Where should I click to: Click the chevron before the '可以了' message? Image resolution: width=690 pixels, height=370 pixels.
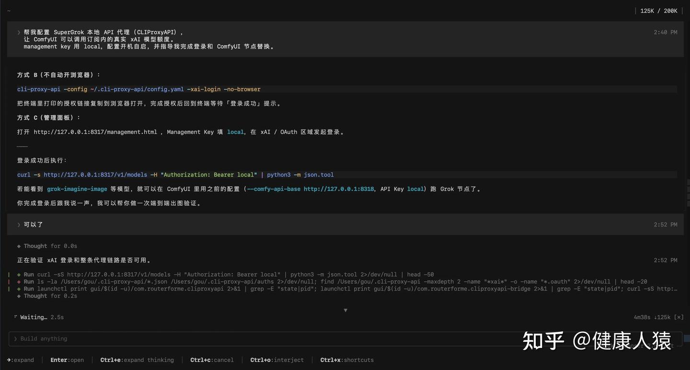(x=19, y=225)
